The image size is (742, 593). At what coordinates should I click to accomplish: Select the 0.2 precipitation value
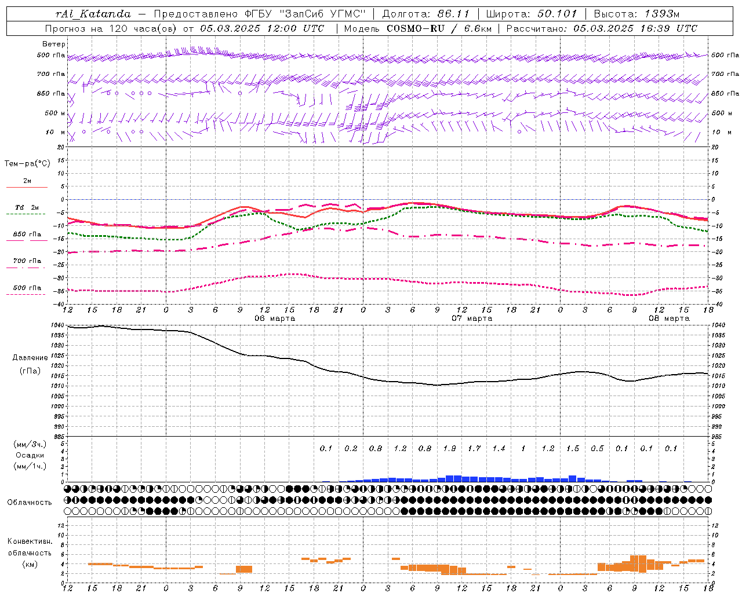351,449
